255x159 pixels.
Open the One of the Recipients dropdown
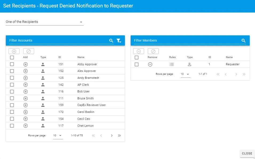45,22
